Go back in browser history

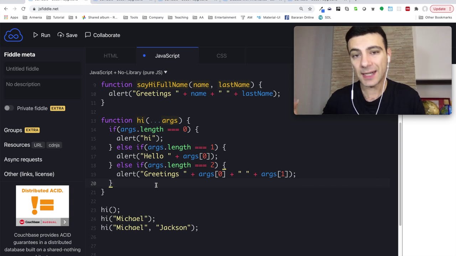tap(6, 9)
